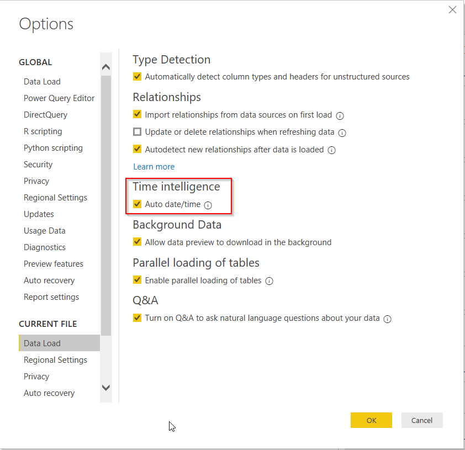465x450 pixels.
Task: Uncheck Allow data preview to download in background
Action: (136, 242)
